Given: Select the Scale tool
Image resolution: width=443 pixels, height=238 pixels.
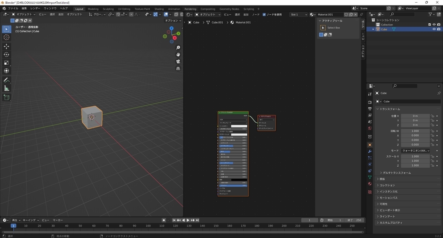Looking at the screenshot, I should (x=6, y=62).
